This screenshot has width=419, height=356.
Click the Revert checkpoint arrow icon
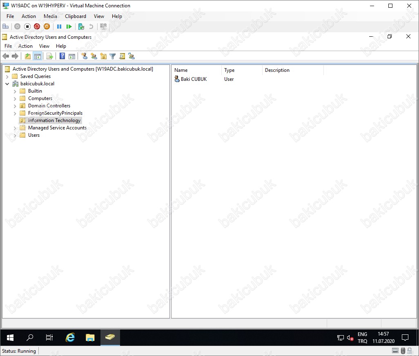click(91, 27)
